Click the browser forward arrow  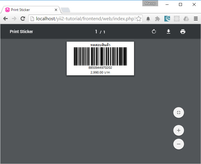(x=14, y=19)
